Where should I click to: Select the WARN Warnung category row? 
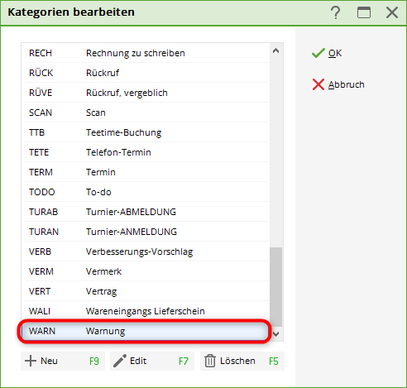[145, 331]
